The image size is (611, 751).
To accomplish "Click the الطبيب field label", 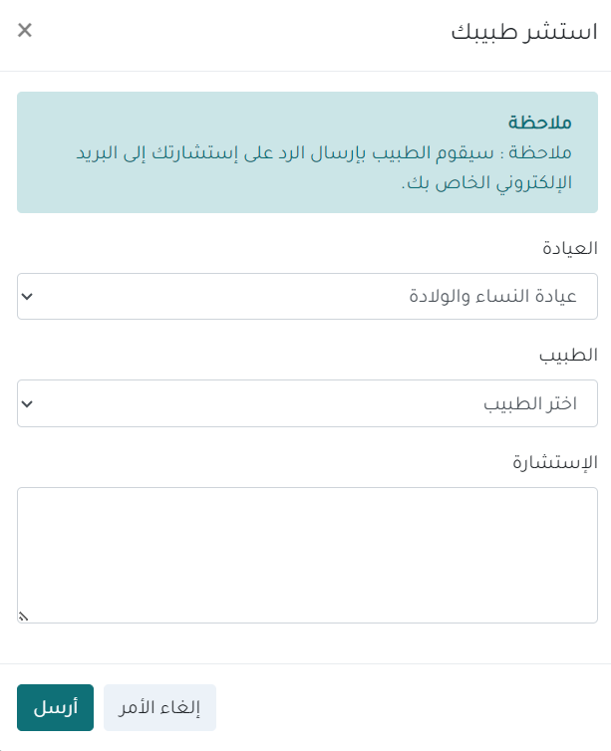I will (568, 355).
